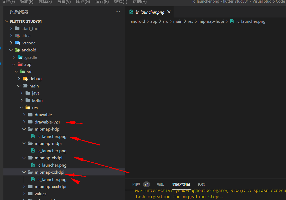Click the mipmap-hdpi folder icon

point(31,129)
